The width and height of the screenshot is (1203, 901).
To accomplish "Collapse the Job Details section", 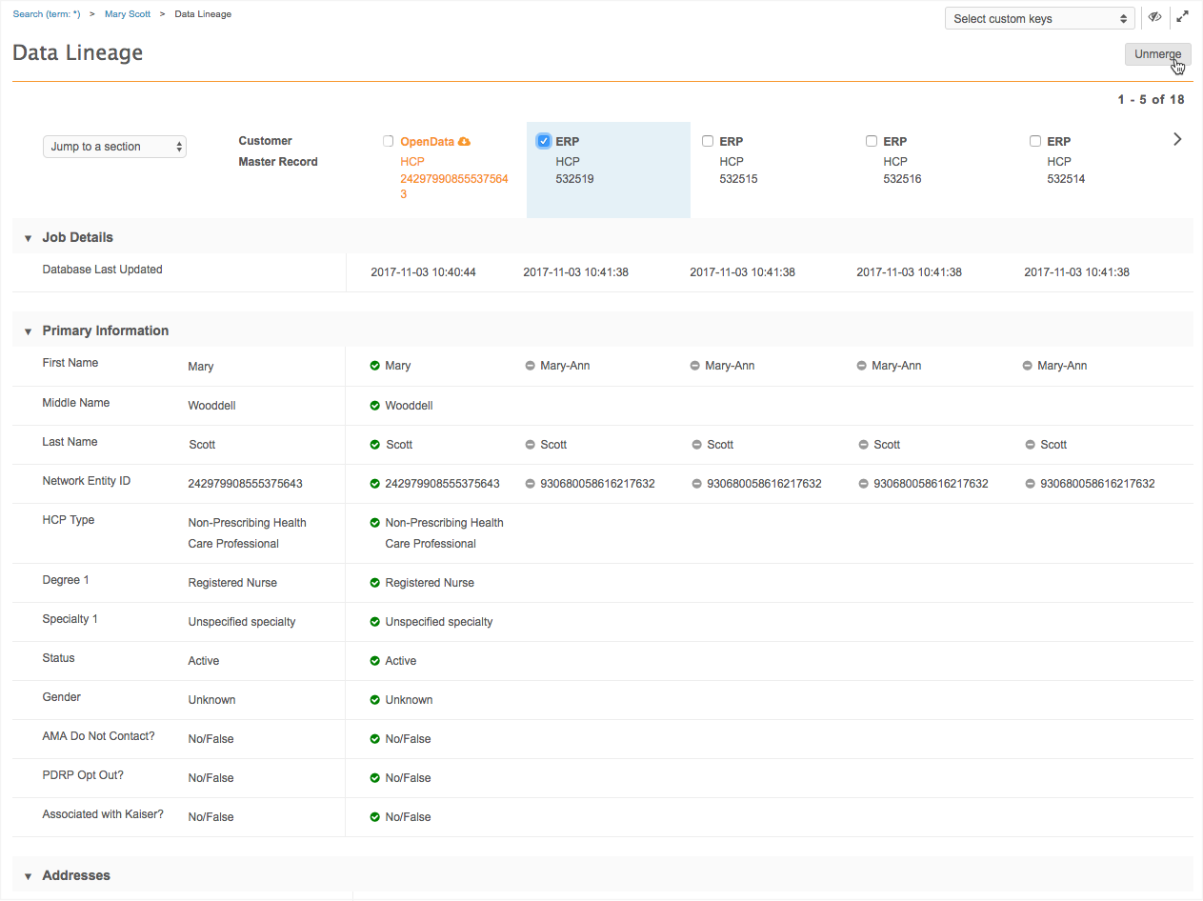I will tap(29, 238).
